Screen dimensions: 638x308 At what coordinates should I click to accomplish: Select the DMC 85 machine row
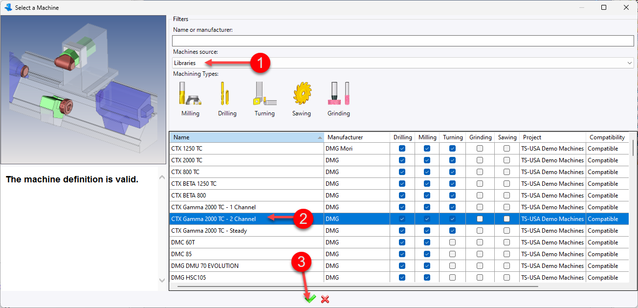[399, 254]
